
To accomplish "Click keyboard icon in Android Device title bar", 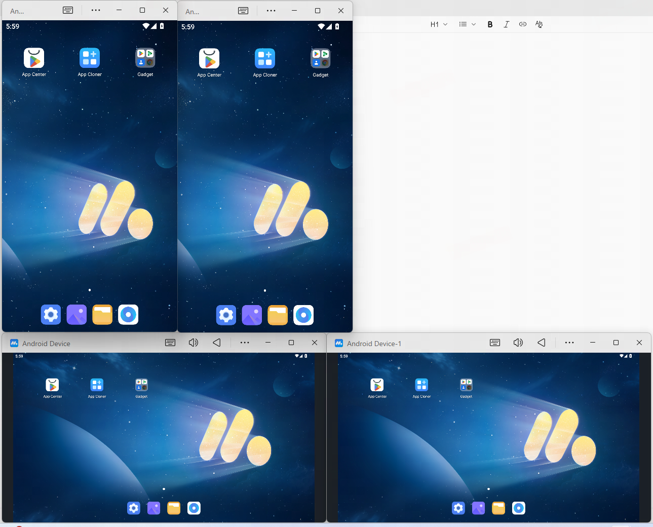I will point(170,343).
